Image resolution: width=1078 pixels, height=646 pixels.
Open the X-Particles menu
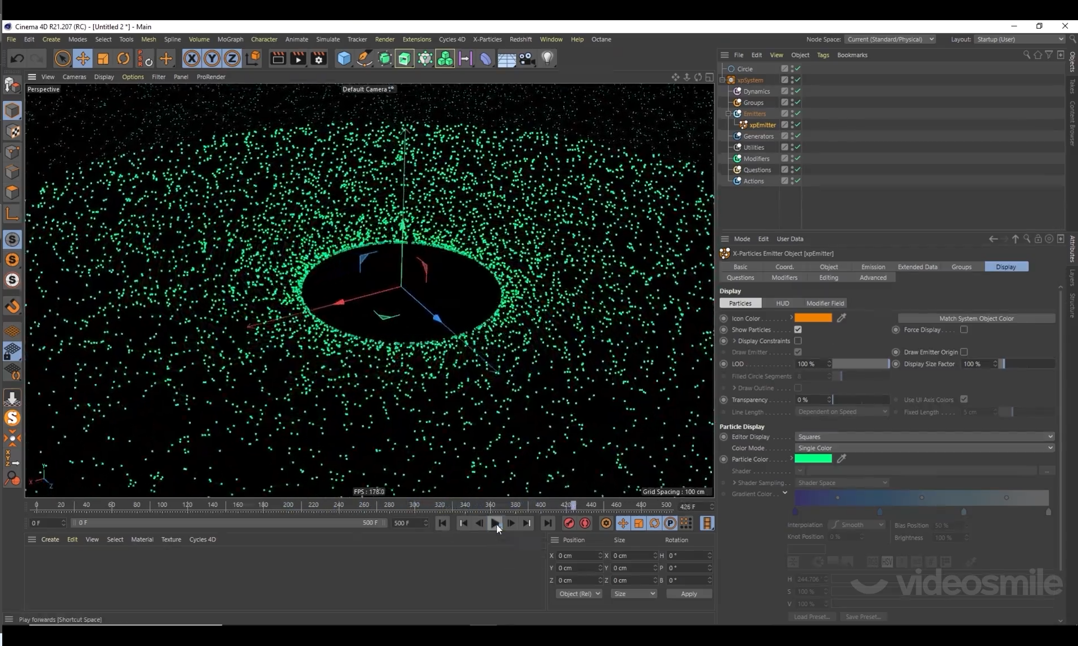[x=487, y=39]
